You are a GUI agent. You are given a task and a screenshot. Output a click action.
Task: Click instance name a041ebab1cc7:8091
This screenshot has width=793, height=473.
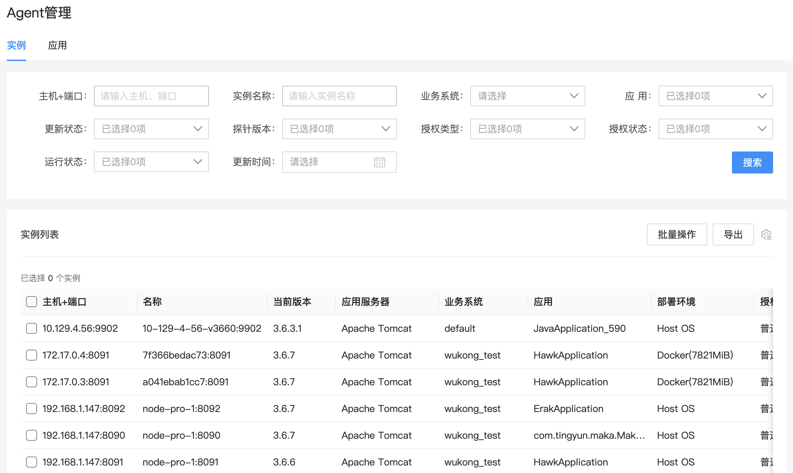click(186, 382)
